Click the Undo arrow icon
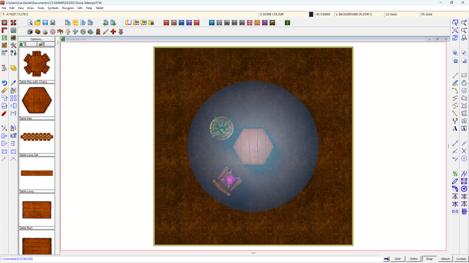This screenshot has width=469, height=263. click(4, 83)
